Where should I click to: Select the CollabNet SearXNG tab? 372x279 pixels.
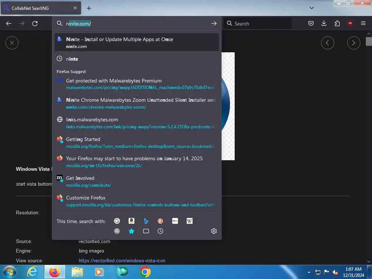[41, 8]
